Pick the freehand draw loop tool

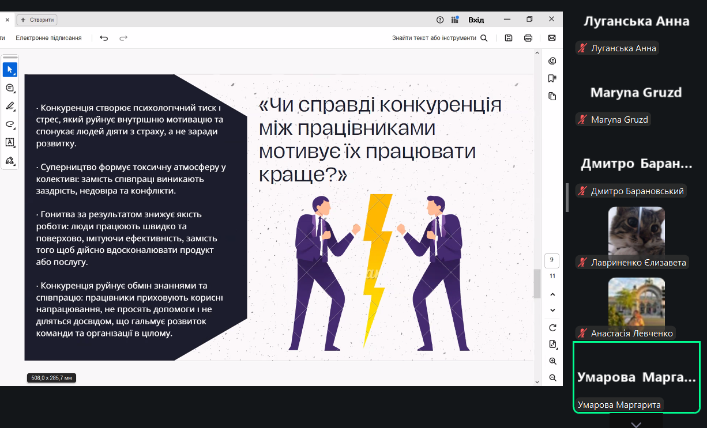coord(10,124)
